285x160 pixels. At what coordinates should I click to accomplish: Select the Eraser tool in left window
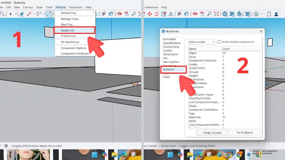point(22,14)
